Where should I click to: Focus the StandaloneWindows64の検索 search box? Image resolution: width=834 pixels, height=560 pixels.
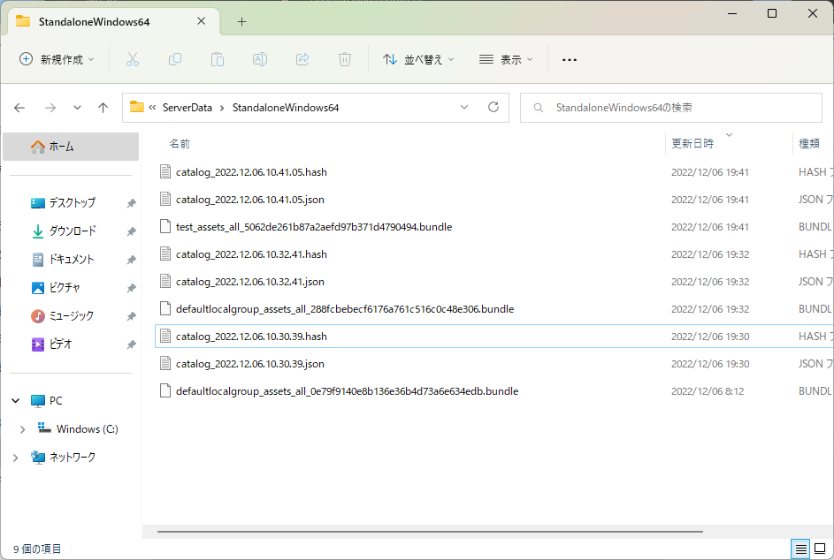pyautogui.click(x=671, y=108)
